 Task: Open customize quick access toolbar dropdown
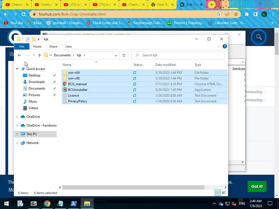(x=38, y=39)
